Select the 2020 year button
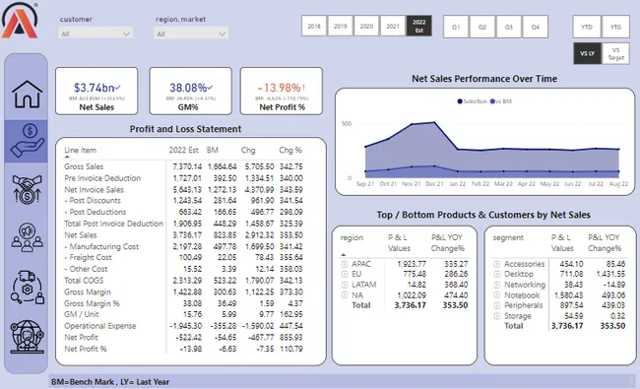640x389 pixels. click(366, 27)
